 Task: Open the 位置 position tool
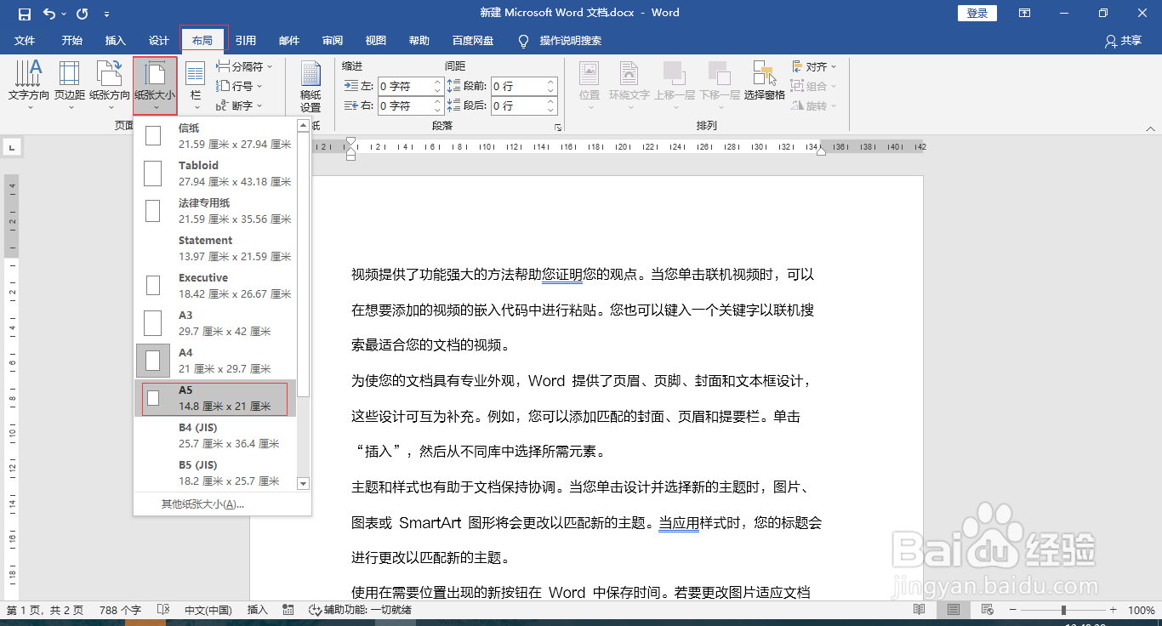[x=590, y=85]
